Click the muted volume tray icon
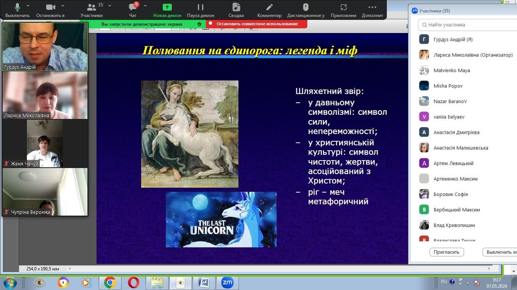This screenshot has height=290, width=517. click(x=477, y=282)
